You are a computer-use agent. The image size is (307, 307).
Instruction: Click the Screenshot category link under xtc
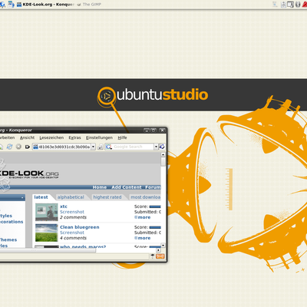pos(72,212)
